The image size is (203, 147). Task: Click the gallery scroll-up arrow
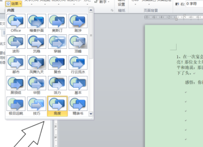point(91,10)
